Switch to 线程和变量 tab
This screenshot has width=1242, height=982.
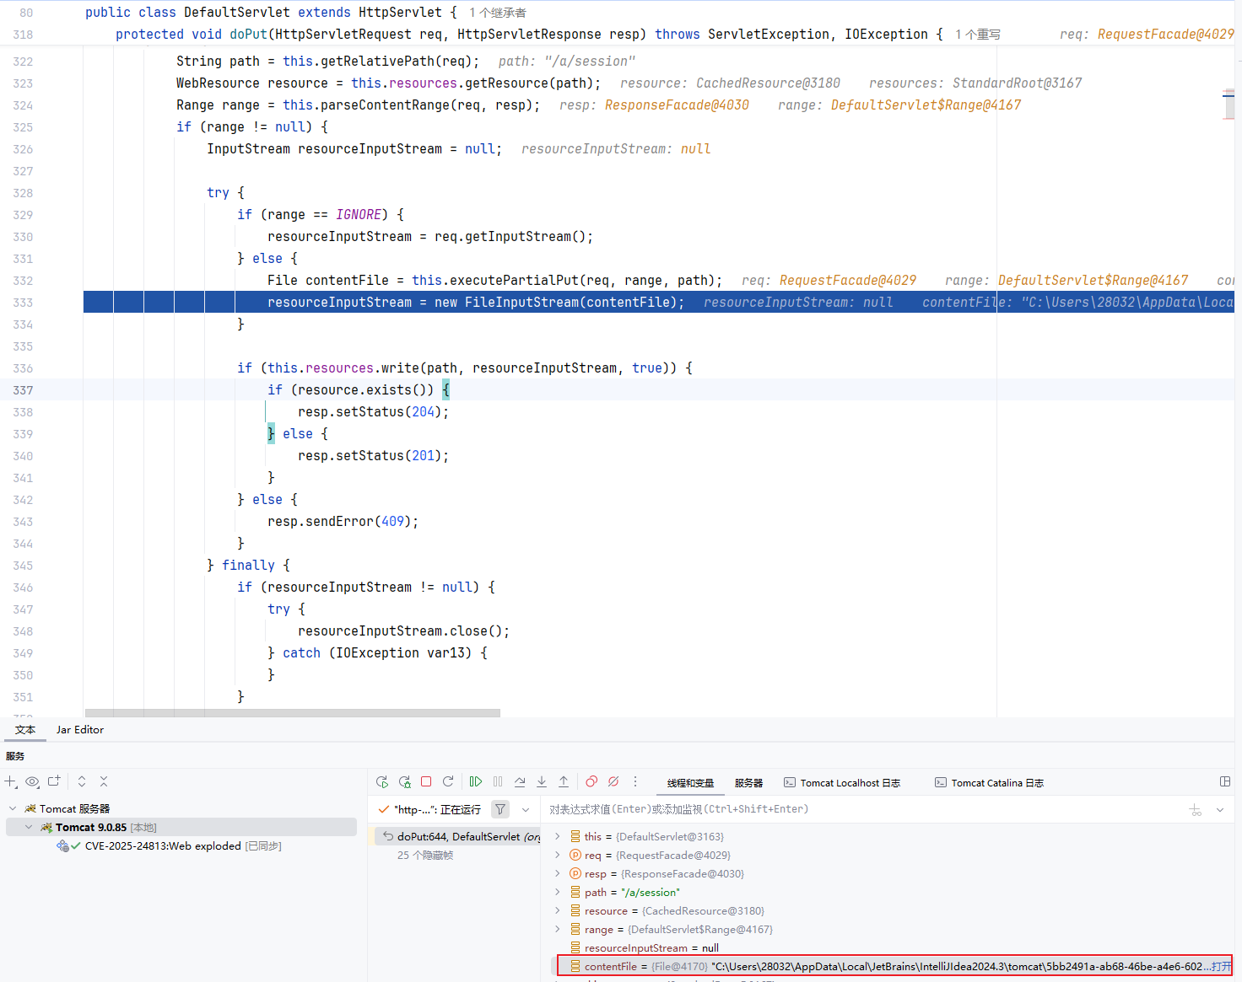(690, 783)
